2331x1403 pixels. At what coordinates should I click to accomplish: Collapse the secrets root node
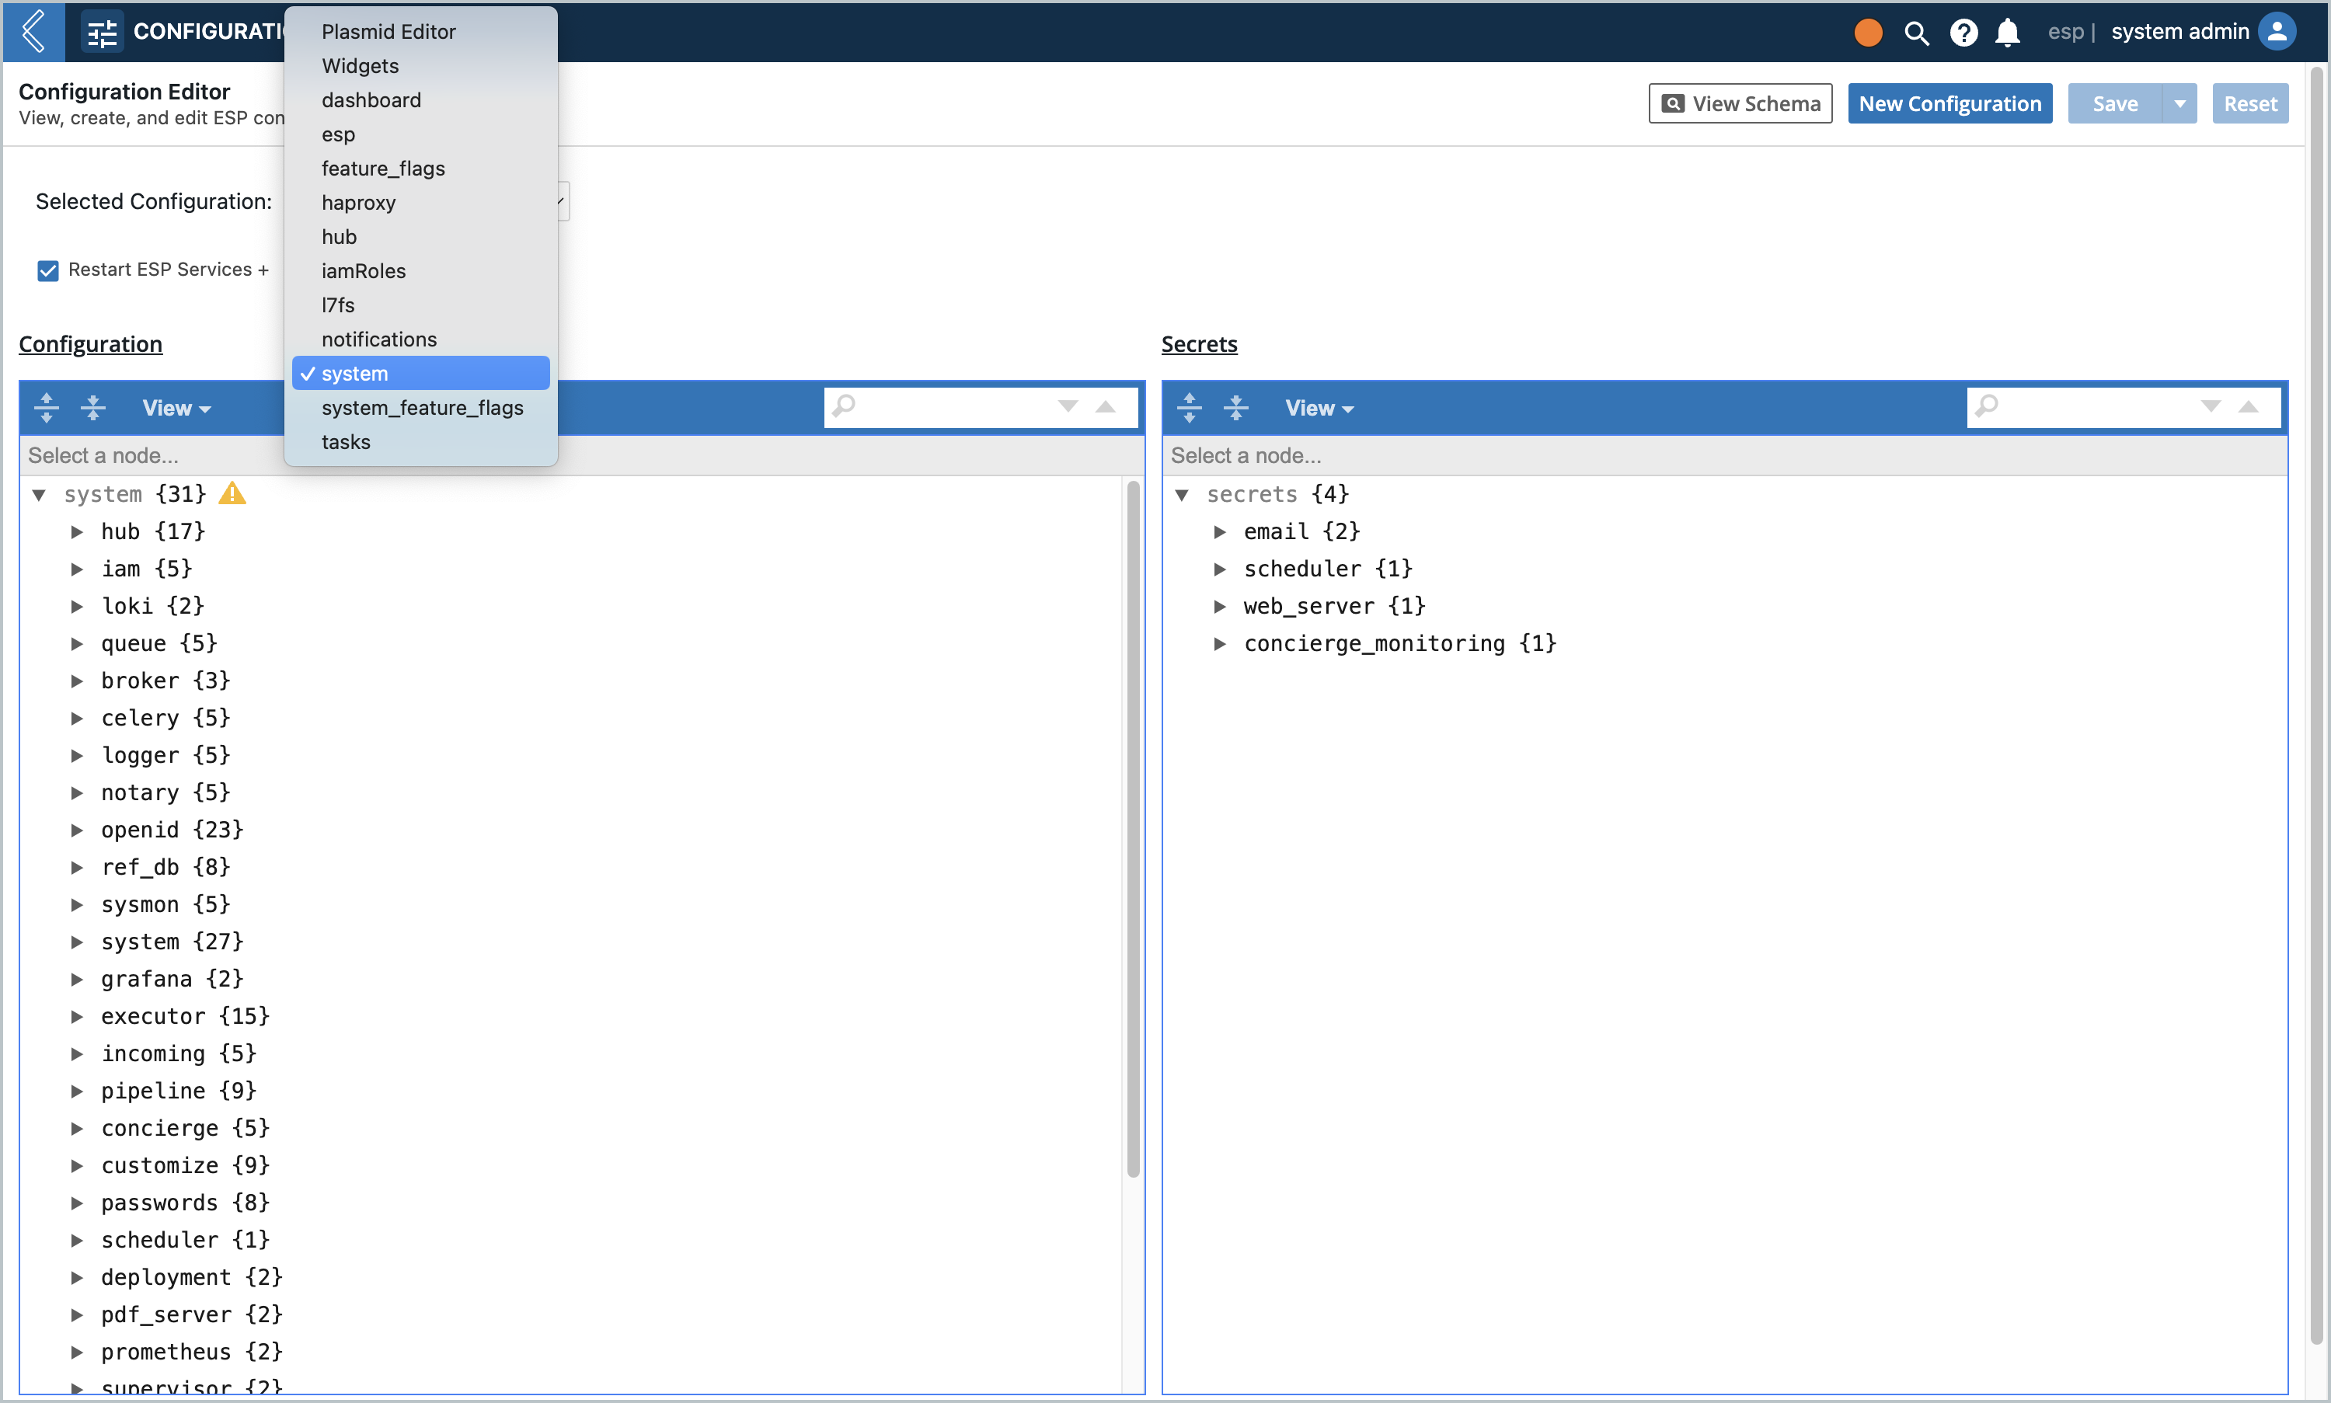[1182, 494]
